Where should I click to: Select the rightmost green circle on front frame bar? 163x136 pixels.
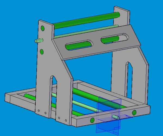coord(134,113)
